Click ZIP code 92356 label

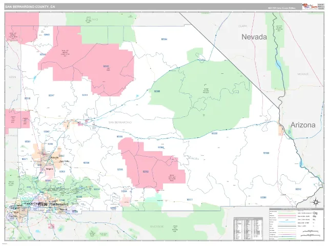pyautogui.click(x=86, y=163)
